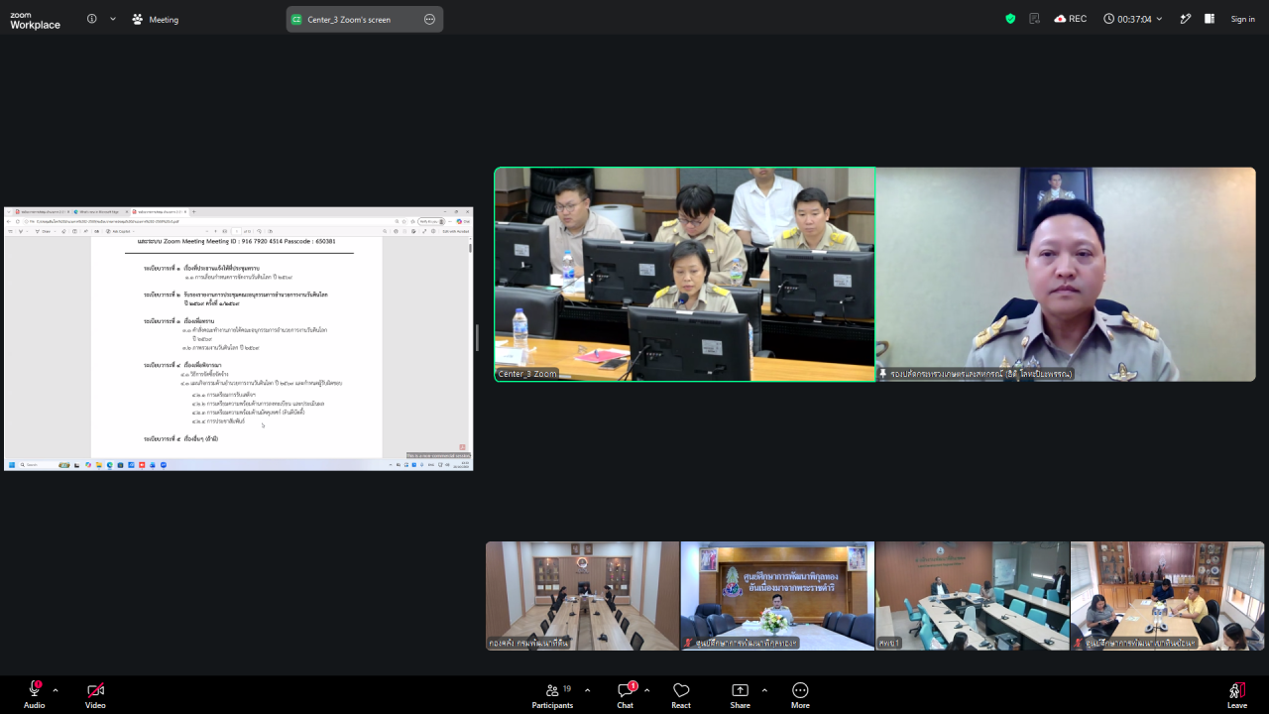1269x714 pixels.
Task: Leave the meeting
Action: 1236,695
